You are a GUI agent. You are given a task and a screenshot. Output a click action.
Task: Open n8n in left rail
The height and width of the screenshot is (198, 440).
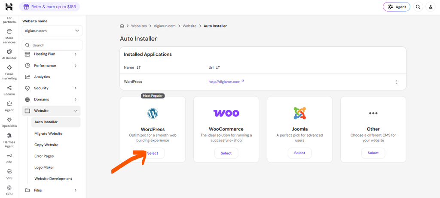pyautogui.click(x=9, y=158)
